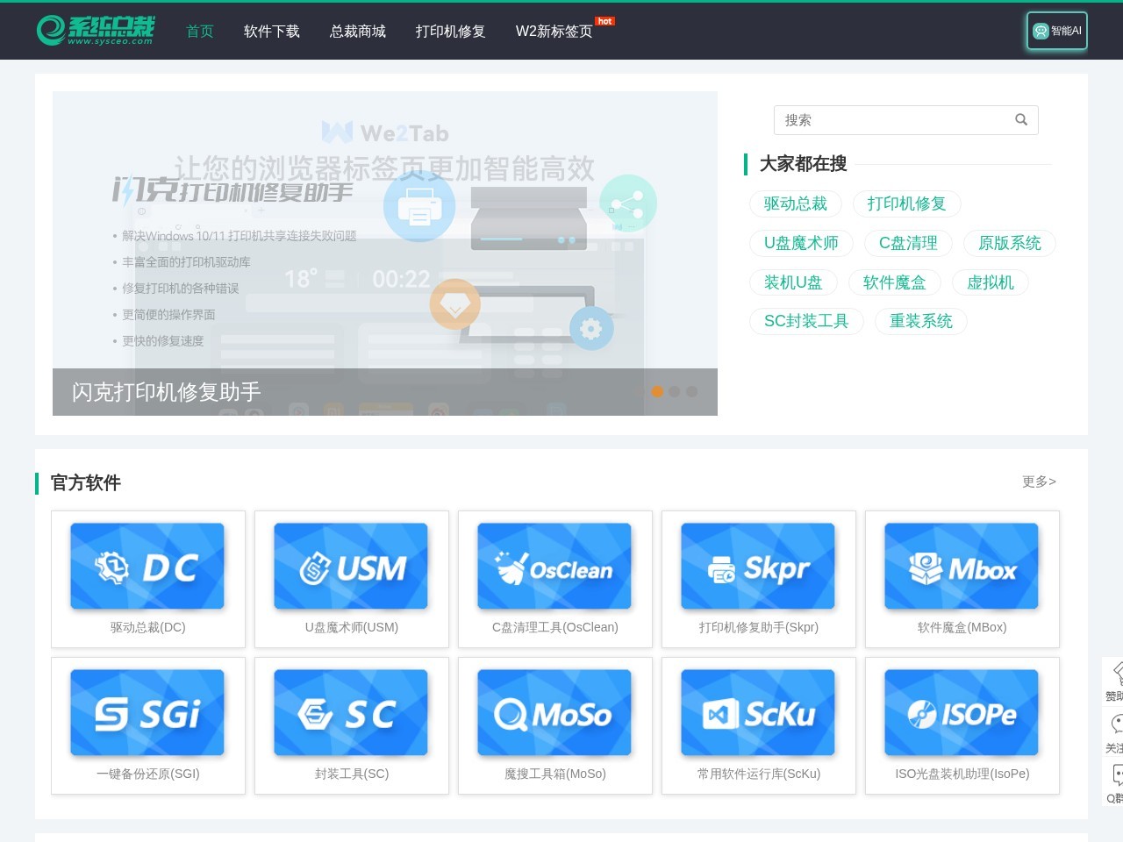Viewport: 1123px width, 842px height.
Task: Click the 封装工具(SC) label text
Action: click(351, 774)
